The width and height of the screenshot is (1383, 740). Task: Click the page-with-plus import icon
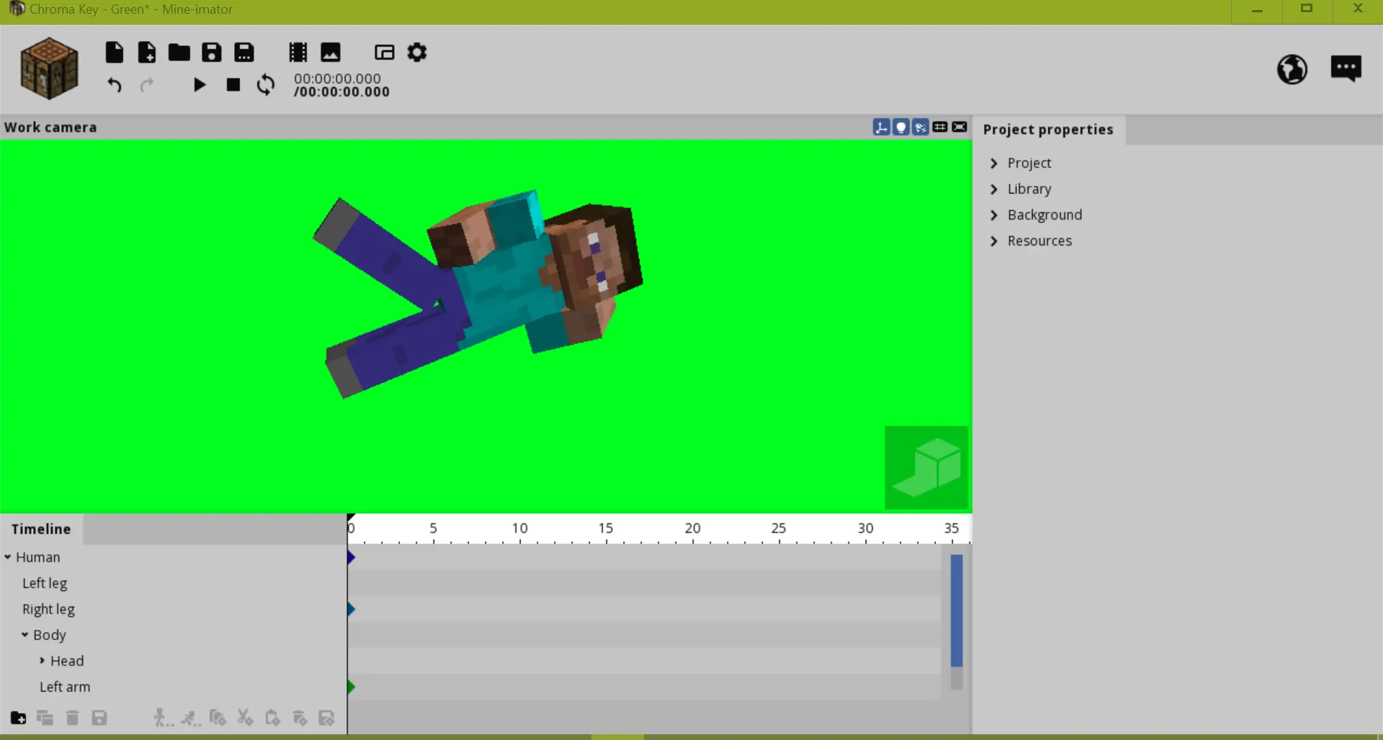pos(146,52)
